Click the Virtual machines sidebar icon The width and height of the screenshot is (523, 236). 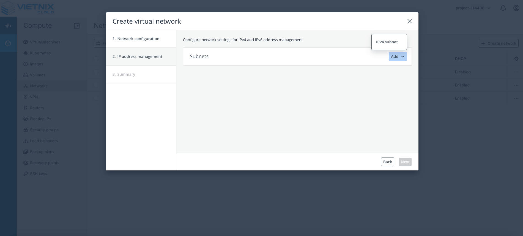26,42
